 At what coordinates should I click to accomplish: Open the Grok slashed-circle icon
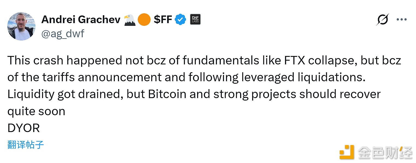pyautogui.click(x=382, y=20)
